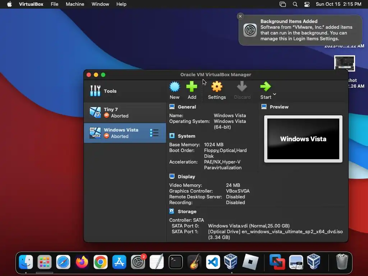Open the VirtualBox application menu
Image resolution: width=368 pixels, height=276 pixels.
pos(31,4)
